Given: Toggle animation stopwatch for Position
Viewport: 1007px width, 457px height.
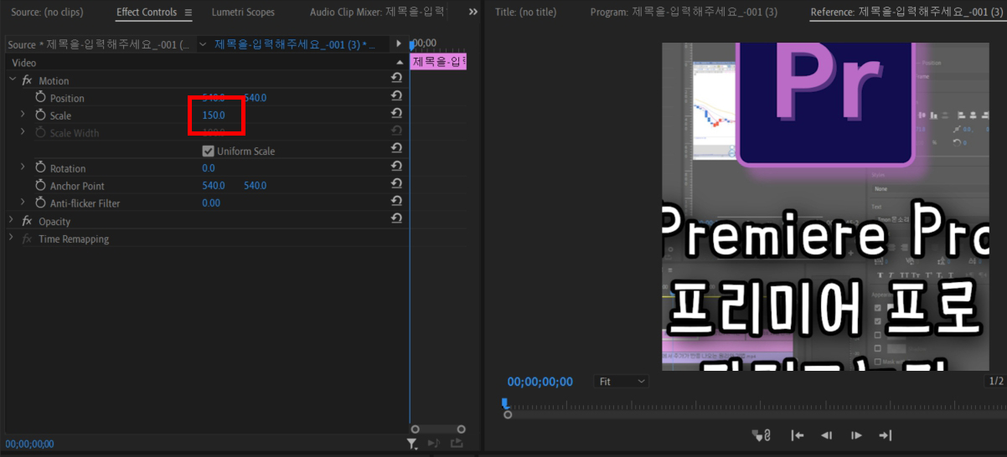Looking at the screenshot, I should click(40, 97).
